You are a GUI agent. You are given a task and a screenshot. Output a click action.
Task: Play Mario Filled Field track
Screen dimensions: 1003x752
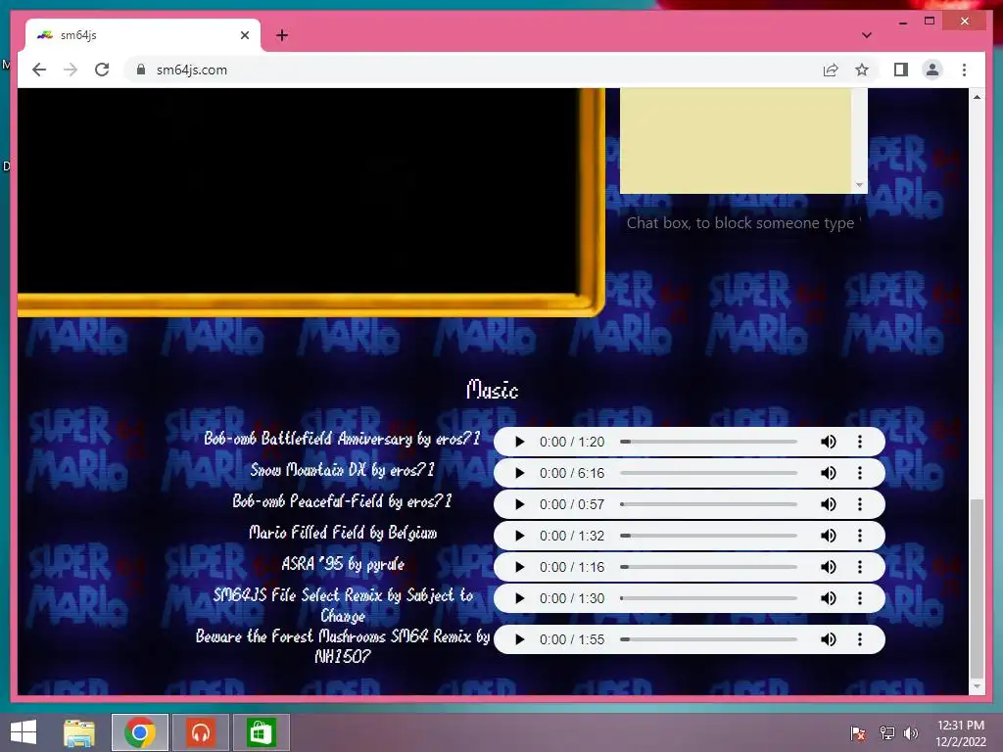coord(519,536)
